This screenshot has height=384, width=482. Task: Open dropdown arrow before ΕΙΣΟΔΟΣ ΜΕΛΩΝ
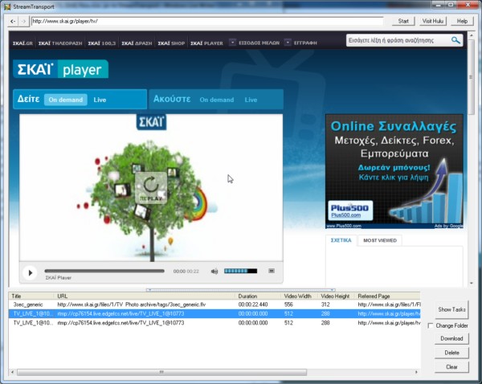coord(233,43)
